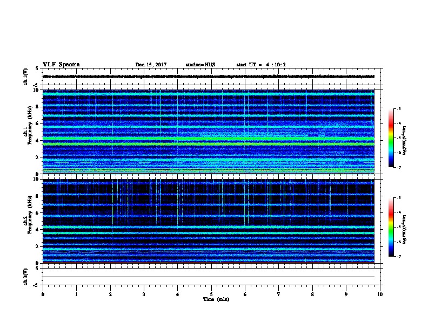Click the "VLF Spectra" plot title
428x330 pixels.
point(61,65)
